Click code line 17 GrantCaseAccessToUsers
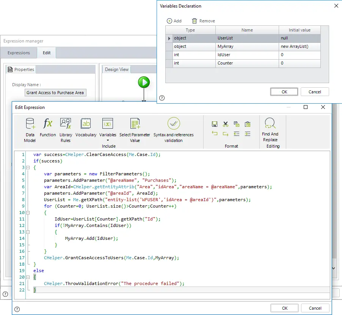This screenshot has height=315, width=342. click(111, 258)
